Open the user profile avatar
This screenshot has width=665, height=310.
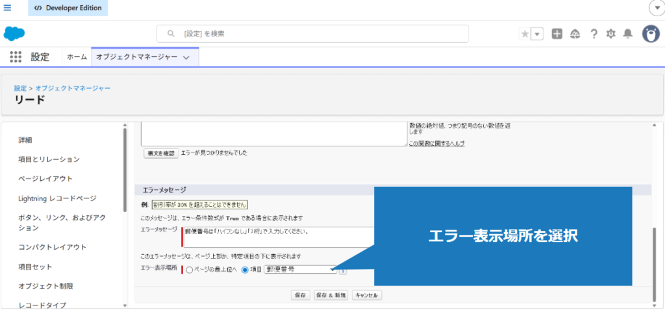[x=651, y=34]
